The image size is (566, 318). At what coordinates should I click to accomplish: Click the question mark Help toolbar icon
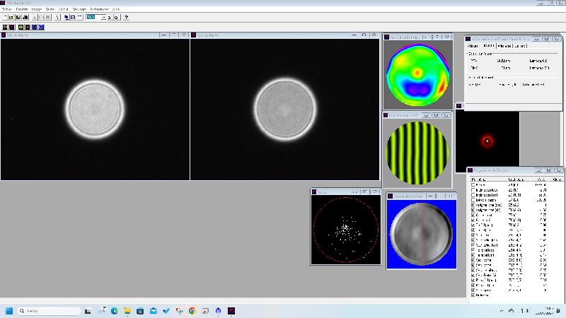[x=126, y=17]
